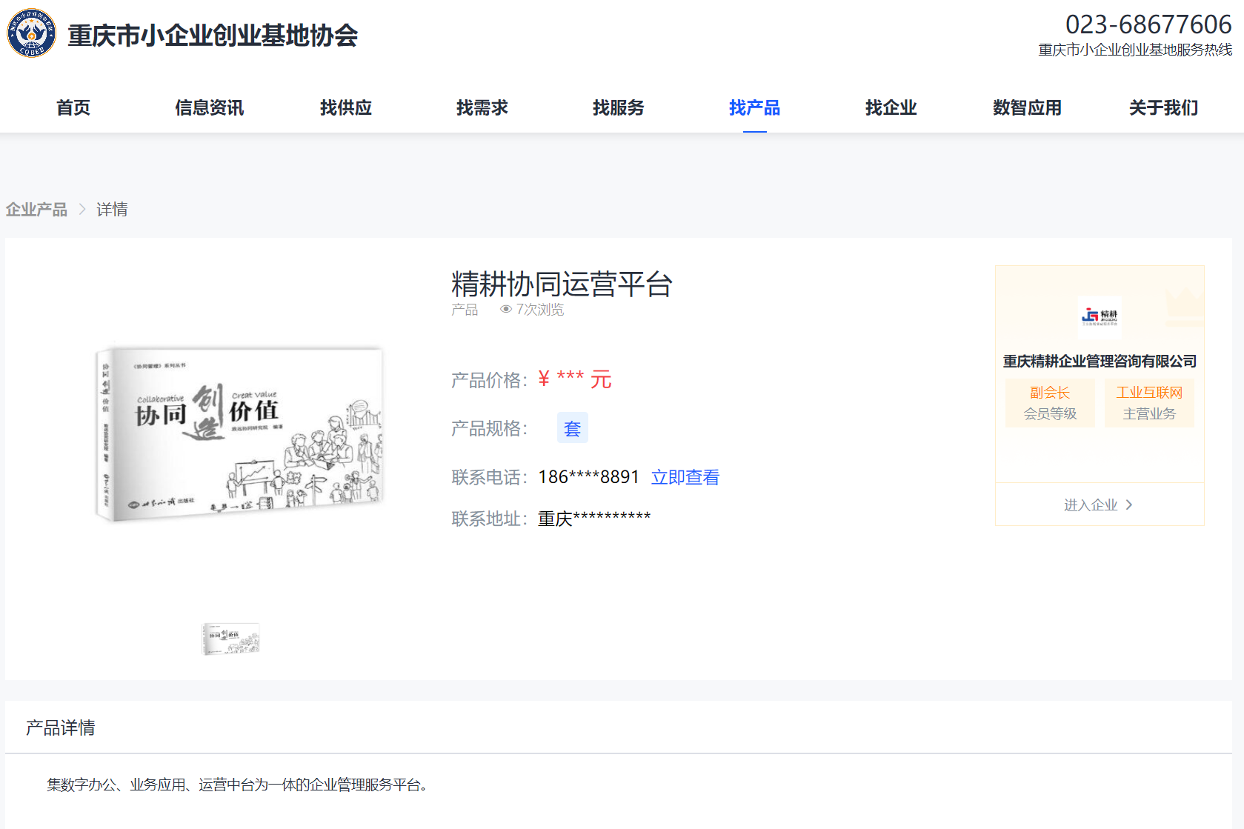The width and height of the screenshot is (1244, 829).
Task: Open the 找企业 navigation tab
Action: click(x=891, y=108)
